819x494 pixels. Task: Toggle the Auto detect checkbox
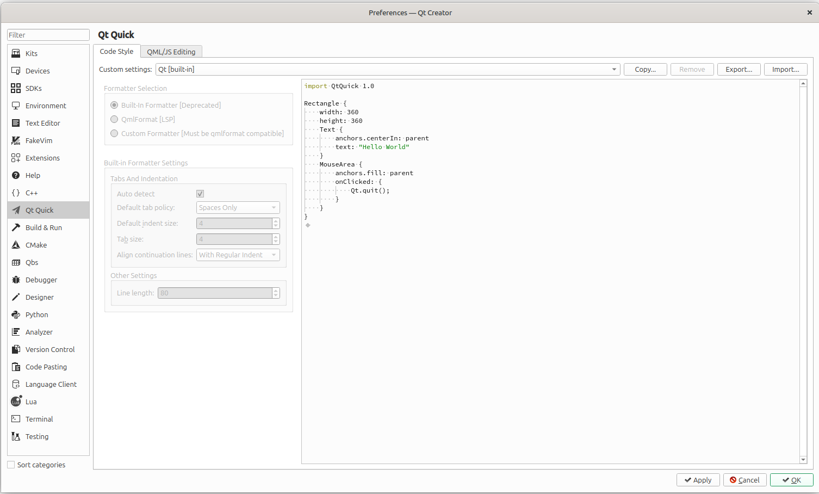pyautogui.click(x=200, y=194)
